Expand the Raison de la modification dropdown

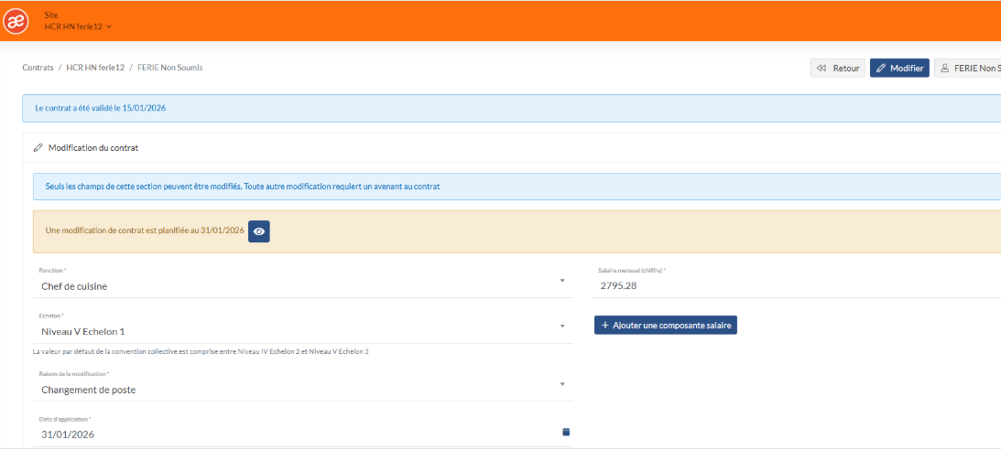coord(561,384)
